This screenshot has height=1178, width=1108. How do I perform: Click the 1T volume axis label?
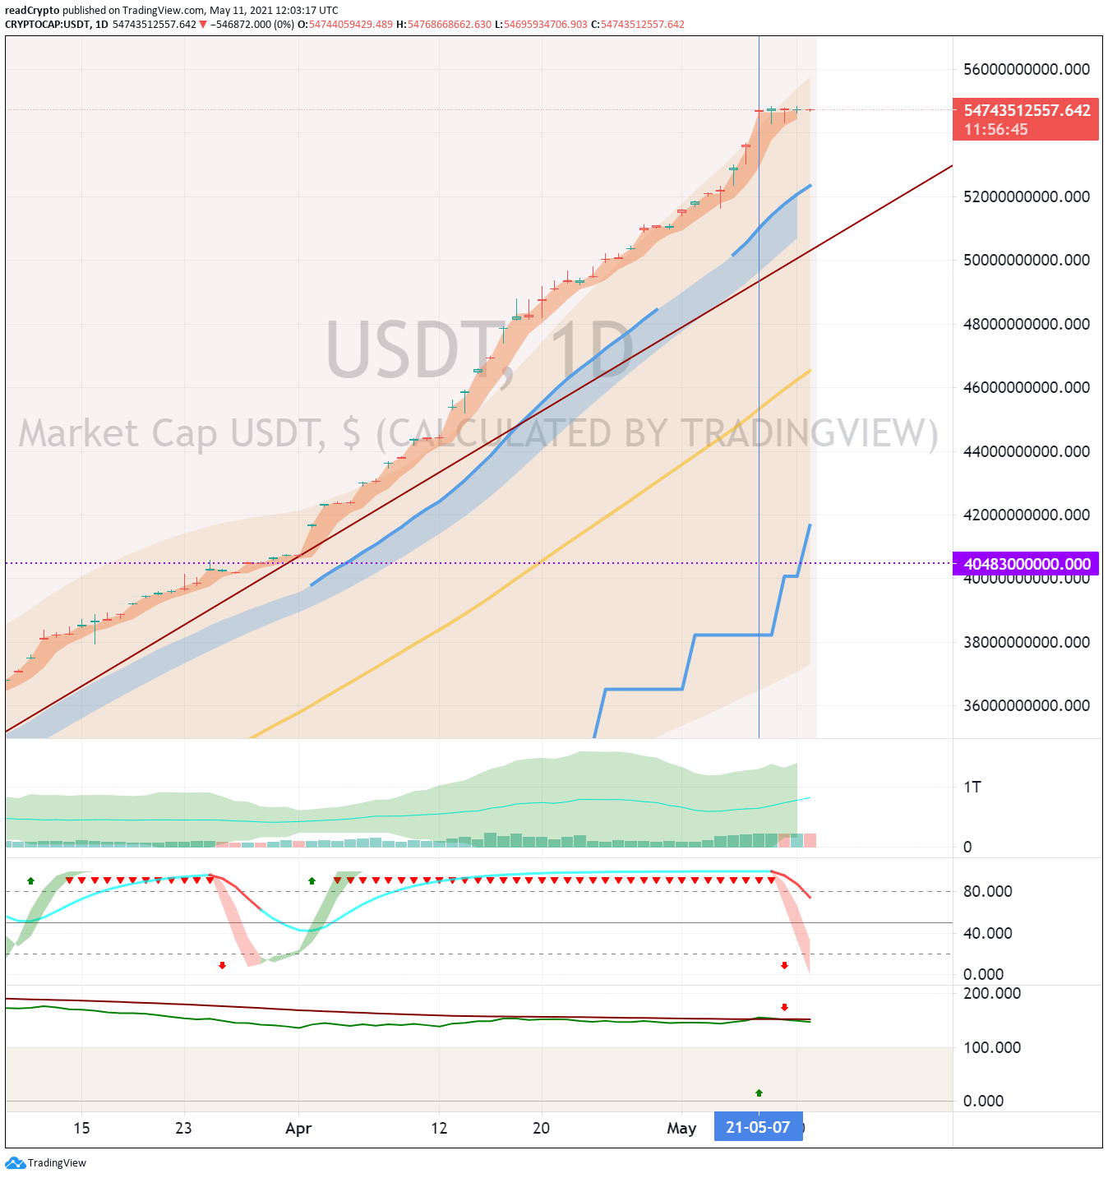[972, 788]
